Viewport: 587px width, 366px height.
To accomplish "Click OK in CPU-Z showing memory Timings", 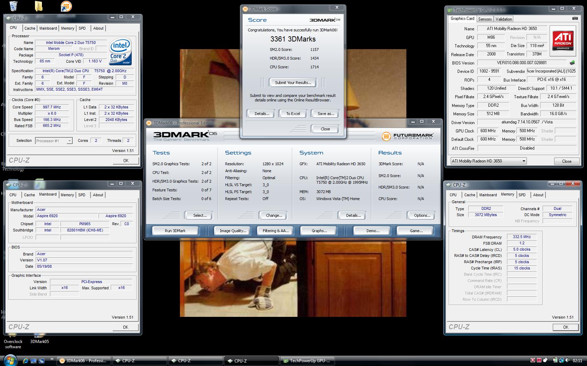I will point(566,327).
